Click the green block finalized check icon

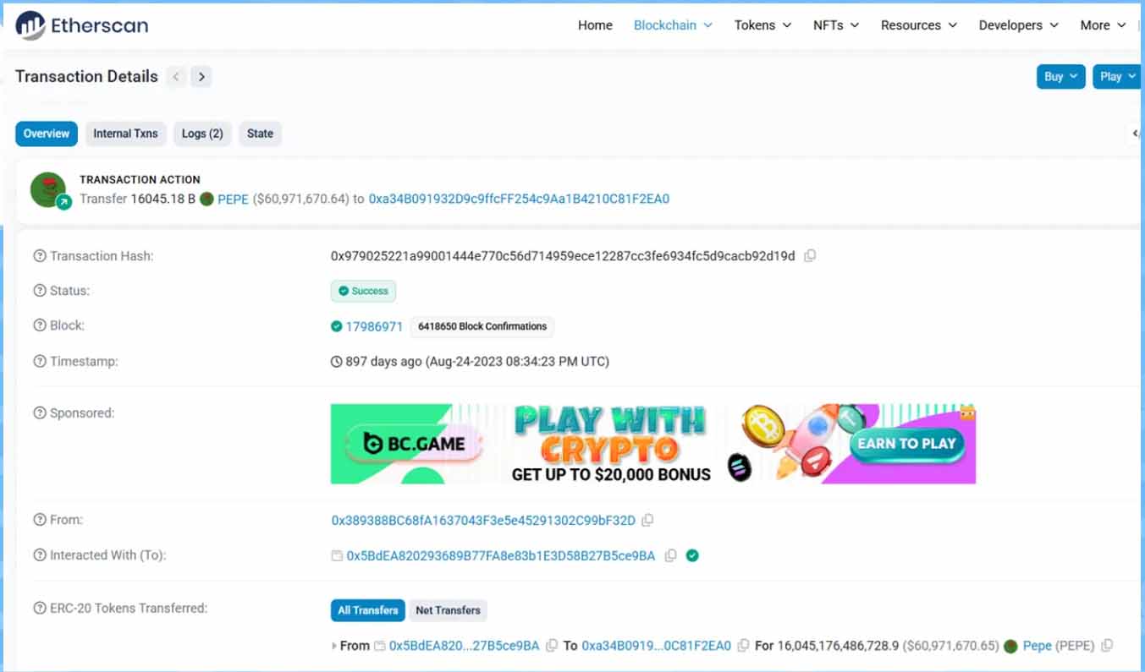337,326
